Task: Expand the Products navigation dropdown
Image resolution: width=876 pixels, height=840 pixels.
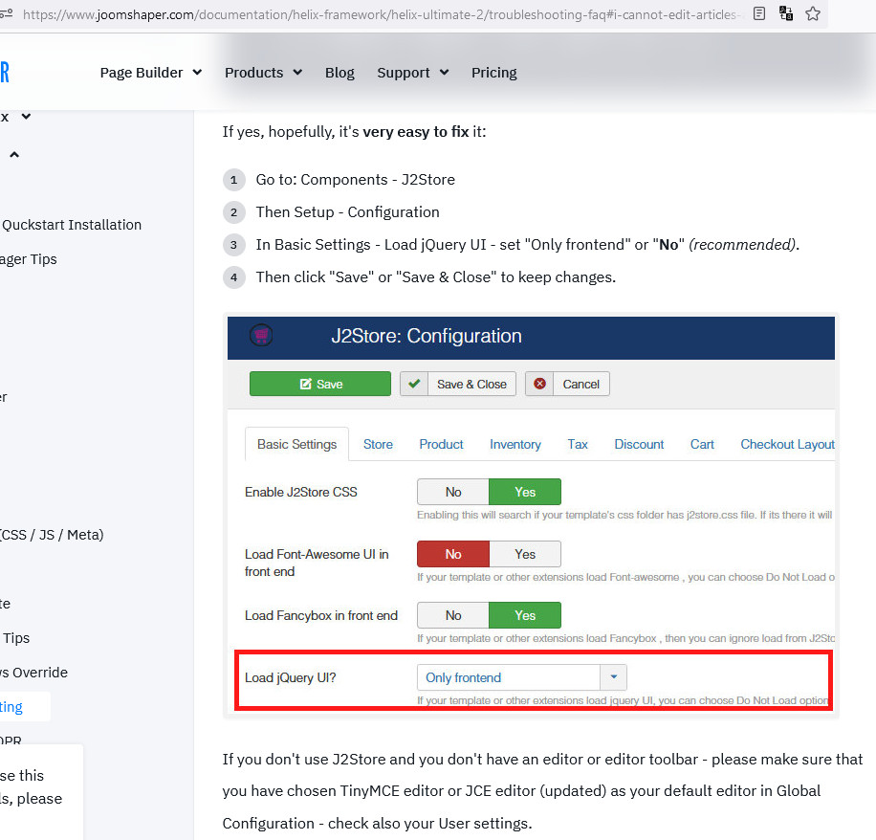Action: pos(263,73)
